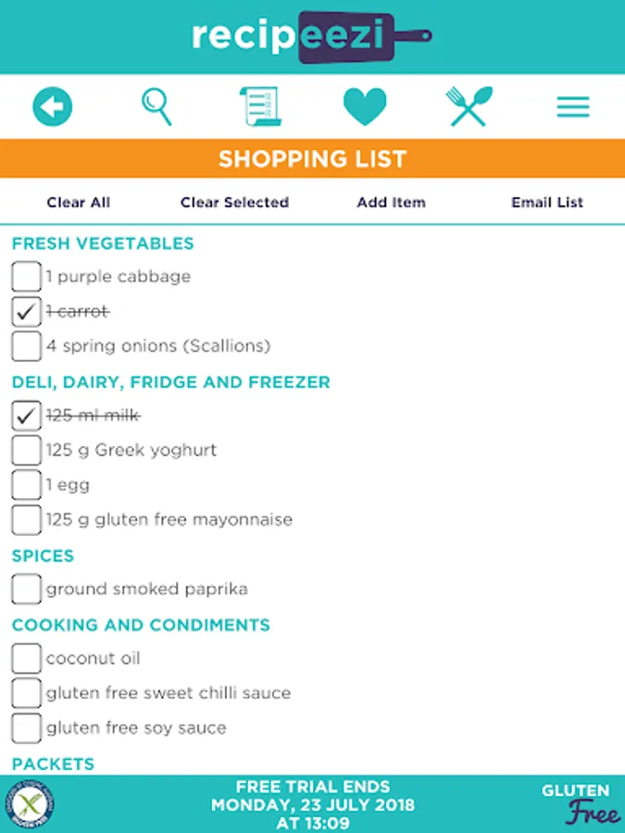Tap the Free Trial Ends banner
625x833 pixels.
tap(313, 804)
